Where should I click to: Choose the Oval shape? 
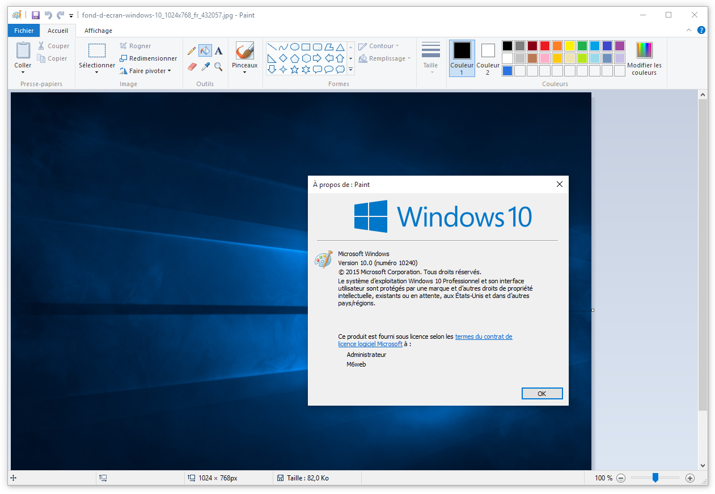[295, 47]
